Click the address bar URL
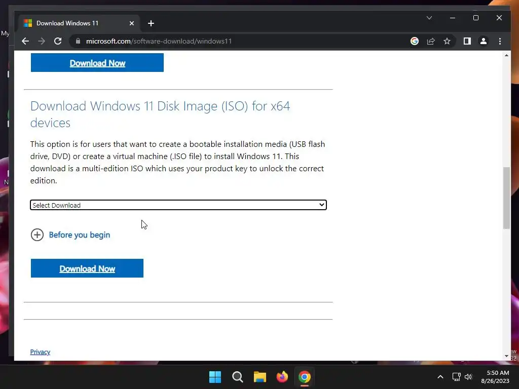519x389 pixels. (159, 41)
